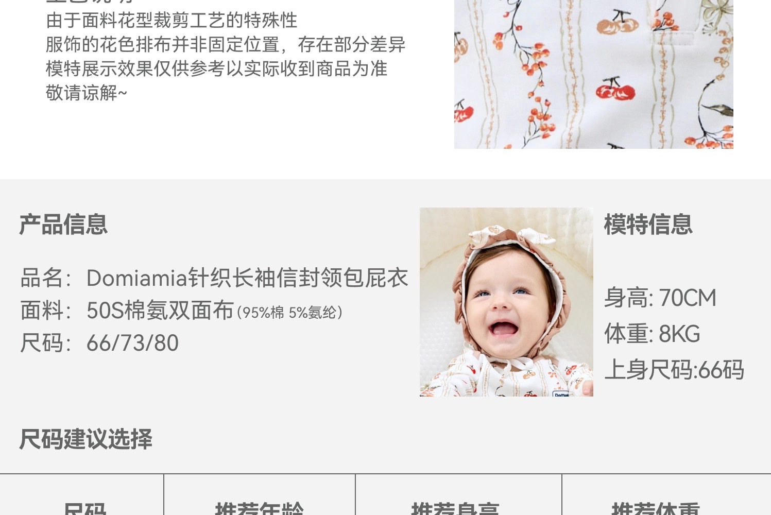Open the baby model photo

click(506, 302)
